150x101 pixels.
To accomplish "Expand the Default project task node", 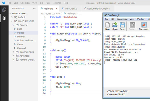I will click(12, 17).
